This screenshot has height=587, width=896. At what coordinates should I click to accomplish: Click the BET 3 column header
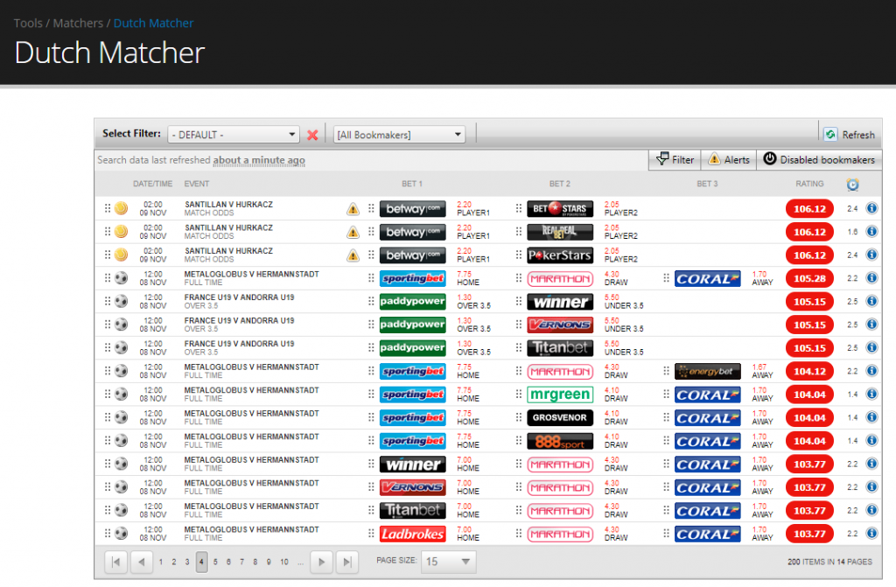click(x=707, y=184)
